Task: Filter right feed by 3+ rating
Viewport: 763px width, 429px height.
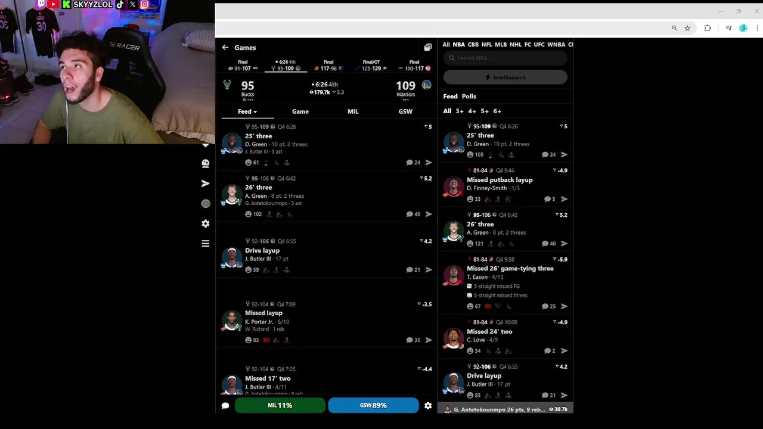Action: coord(460,111)
